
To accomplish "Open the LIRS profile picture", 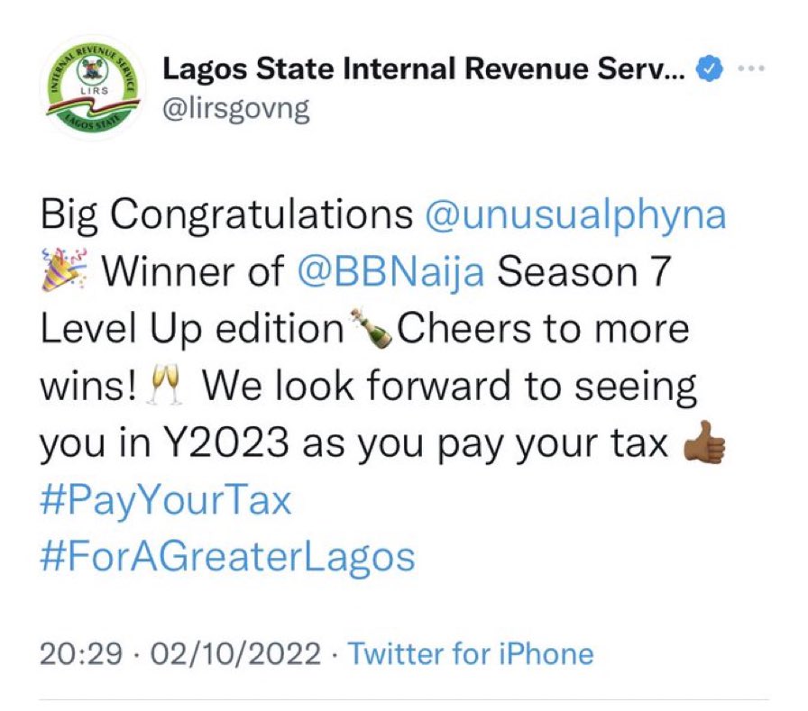I will coord(88,87).
